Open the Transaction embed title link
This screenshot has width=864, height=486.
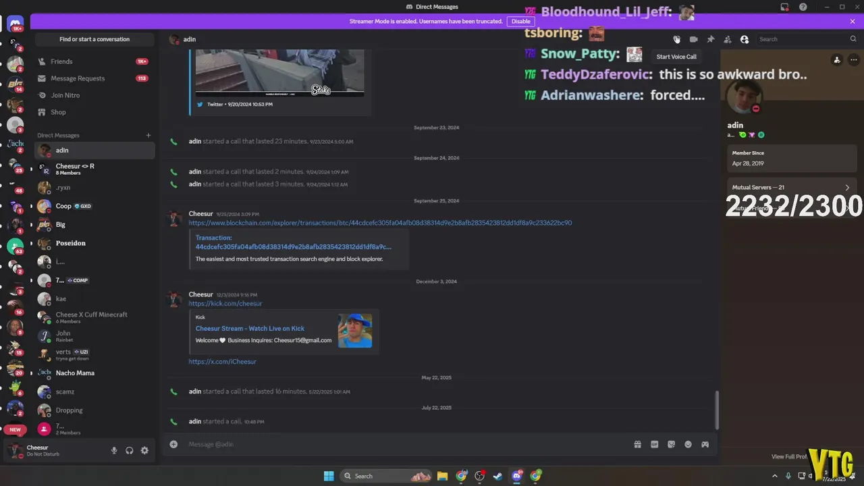pyautogui.click(x=294, y=242)
